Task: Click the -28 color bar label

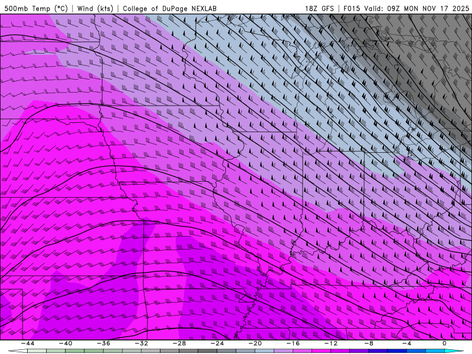Action: tap(179, 343)
